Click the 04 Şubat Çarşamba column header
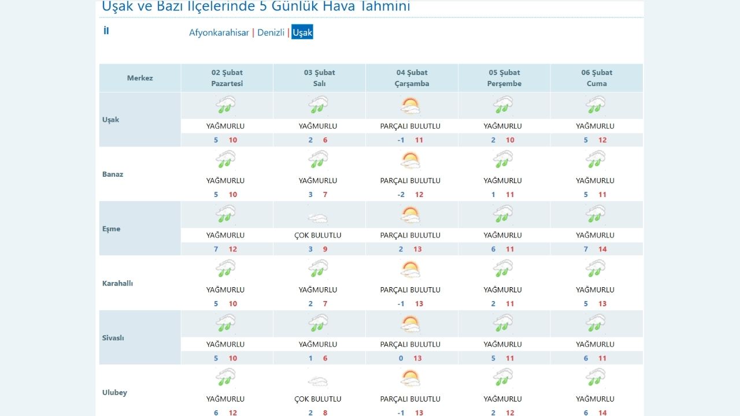Screen dimensions: 740x416 [410, 77]
